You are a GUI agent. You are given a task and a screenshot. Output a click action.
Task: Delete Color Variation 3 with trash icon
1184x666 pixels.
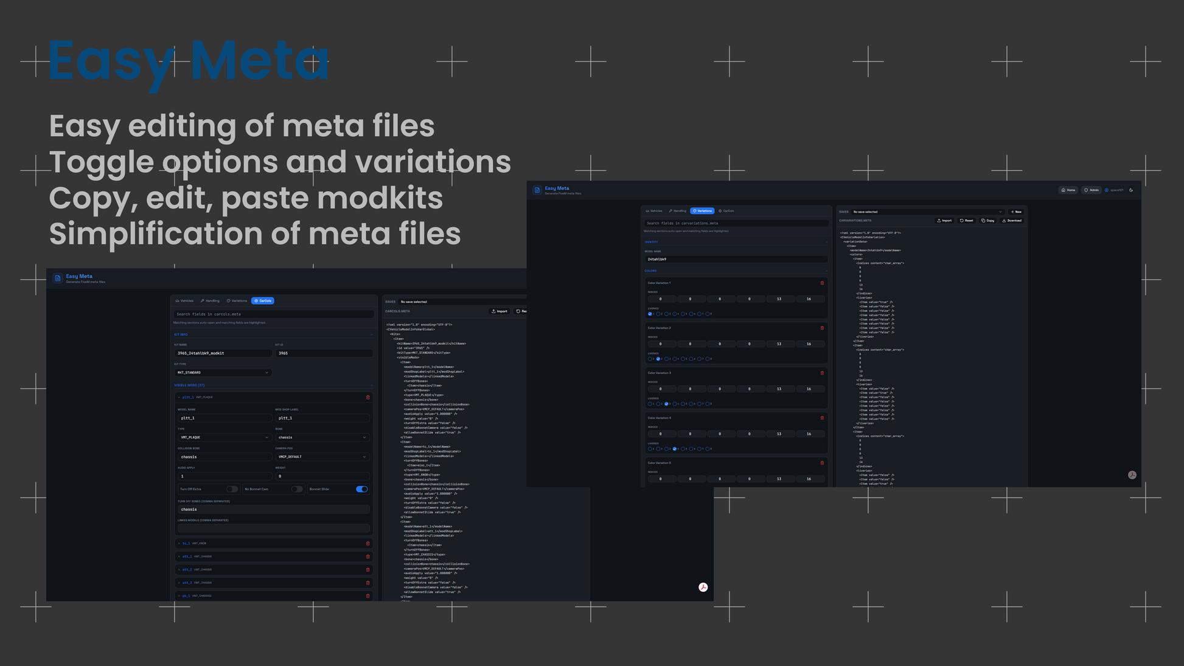pos(822,373)
